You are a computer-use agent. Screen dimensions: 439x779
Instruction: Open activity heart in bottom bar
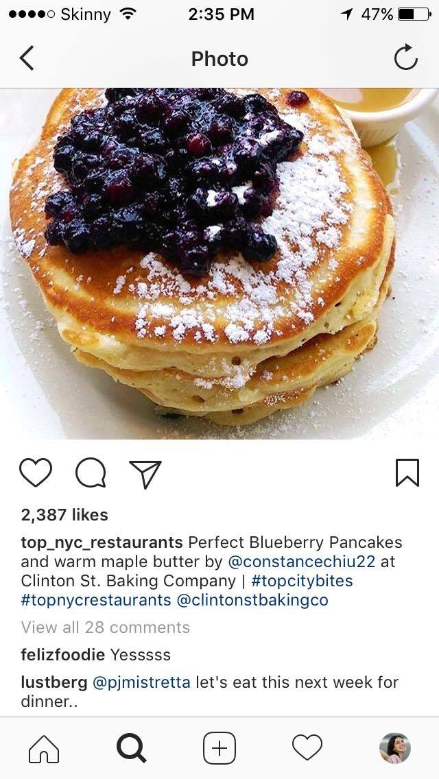pos(307,747)
